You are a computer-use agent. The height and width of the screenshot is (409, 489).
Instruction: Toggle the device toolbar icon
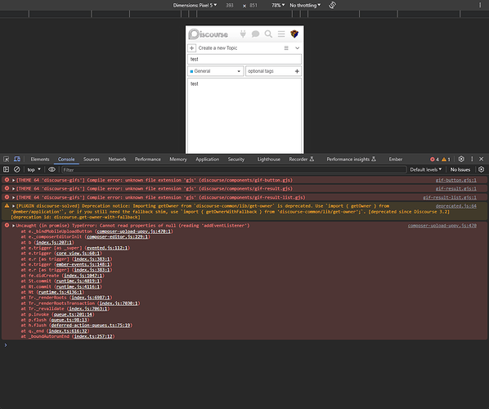[17, 160]
